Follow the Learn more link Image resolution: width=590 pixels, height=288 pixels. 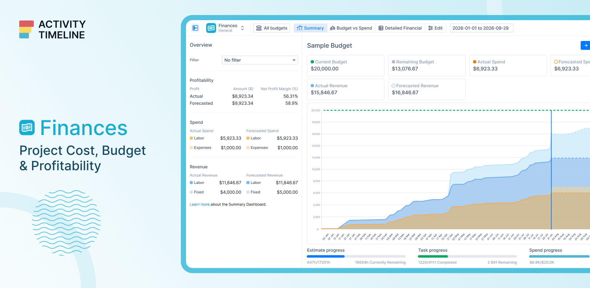pos(199,204)
